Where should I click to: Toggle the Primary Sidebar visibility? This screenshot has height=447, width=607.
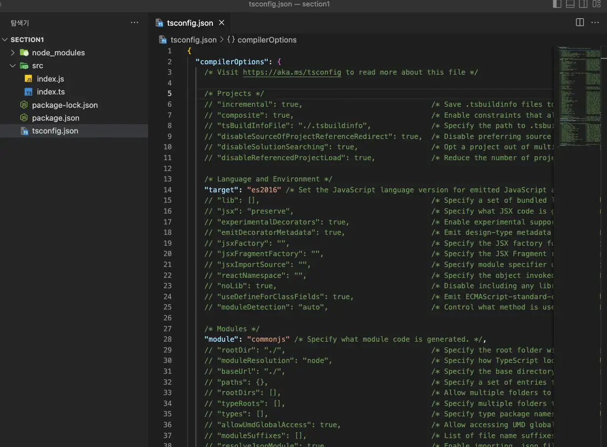557,4
